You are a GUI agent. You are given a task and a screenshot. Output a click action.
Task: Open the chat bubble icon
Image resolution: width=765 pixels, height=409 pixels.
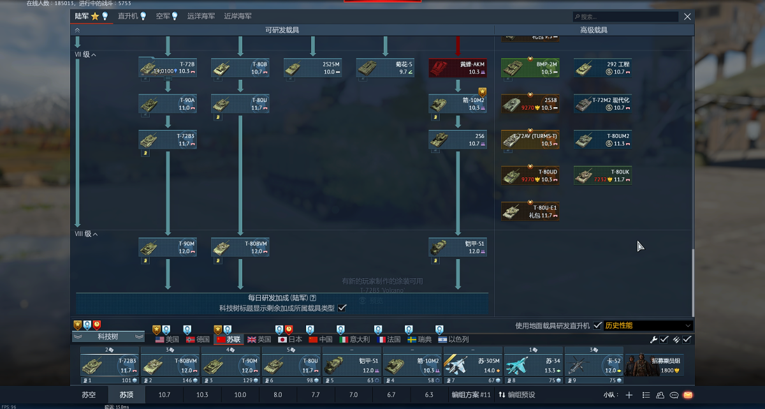tap(674, 395)
